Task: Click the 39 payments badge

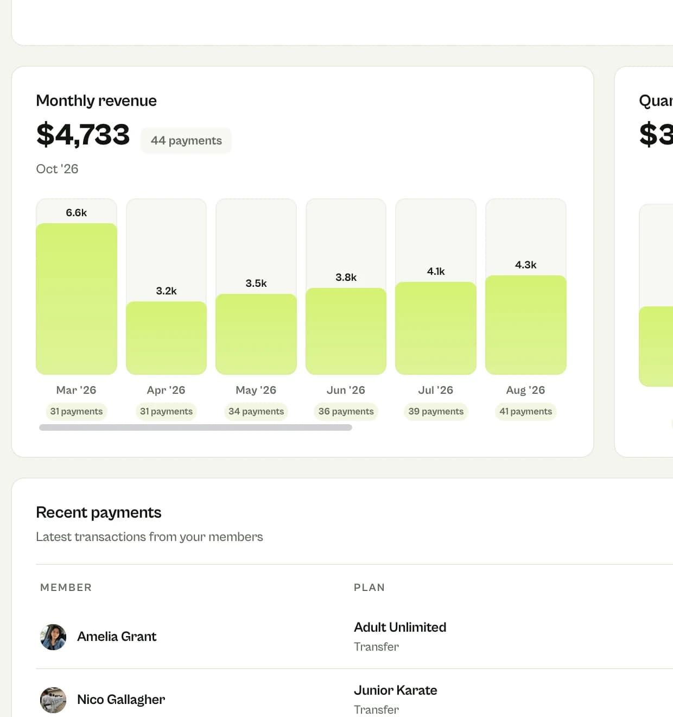Action: [436, 411]
